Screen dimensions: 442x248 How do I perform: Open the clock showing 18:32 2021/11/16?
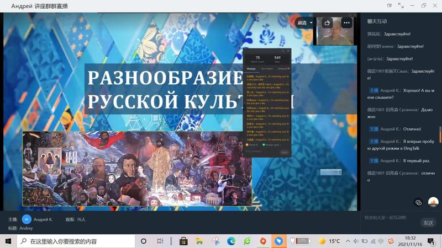410,241
